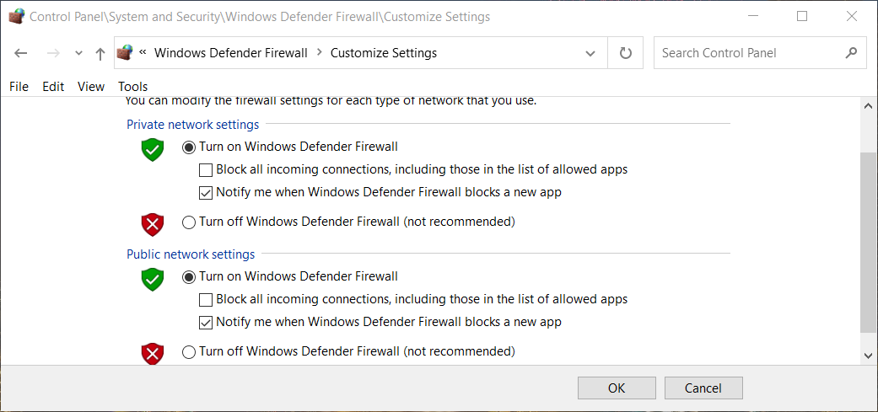Focus the Search Control Panel field
Screen dimensions: 878x412
pyautogui.click(x=760, y=53)
